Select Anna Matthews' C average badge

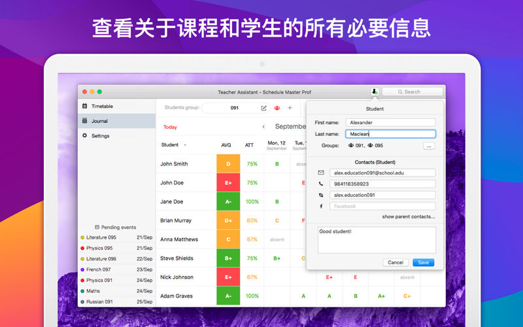(x=228, y=239)
